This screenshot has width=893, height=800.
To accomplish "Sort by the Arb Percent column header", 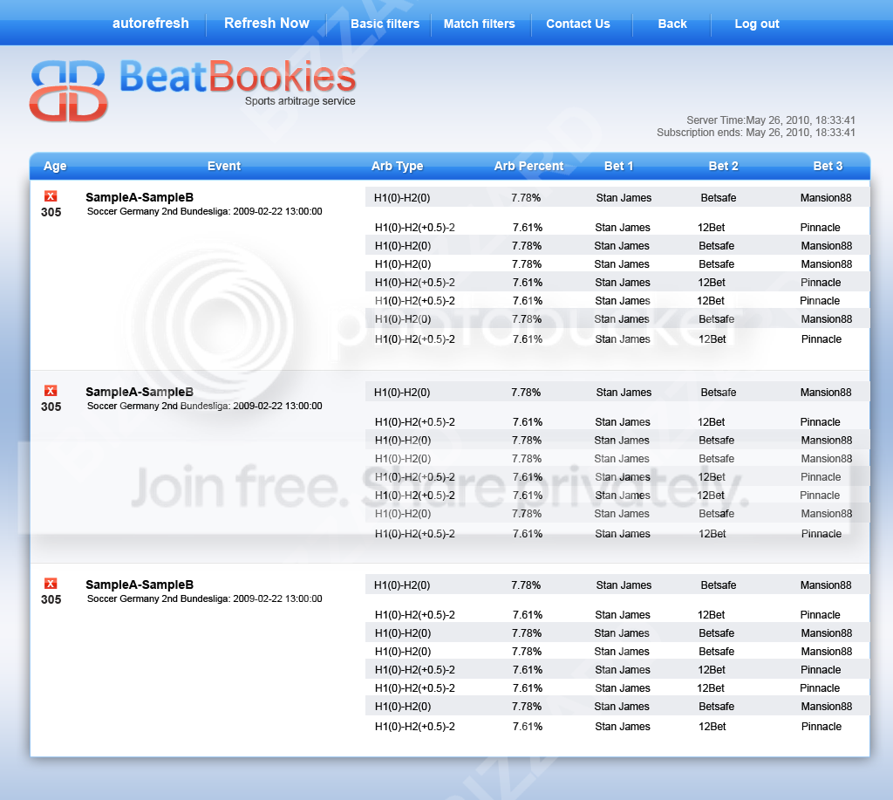I will click(528, 166).
